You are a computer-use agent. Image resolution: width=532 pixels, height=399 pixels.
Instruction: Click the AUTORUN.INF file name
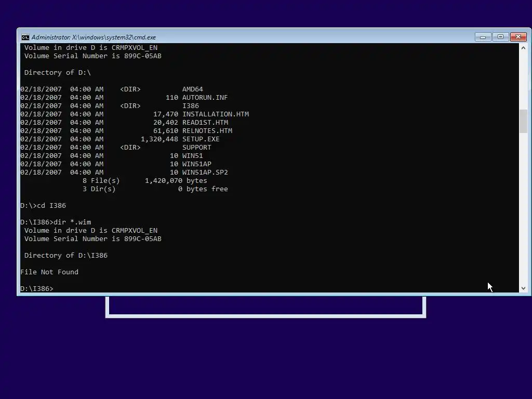pos(205,98)
